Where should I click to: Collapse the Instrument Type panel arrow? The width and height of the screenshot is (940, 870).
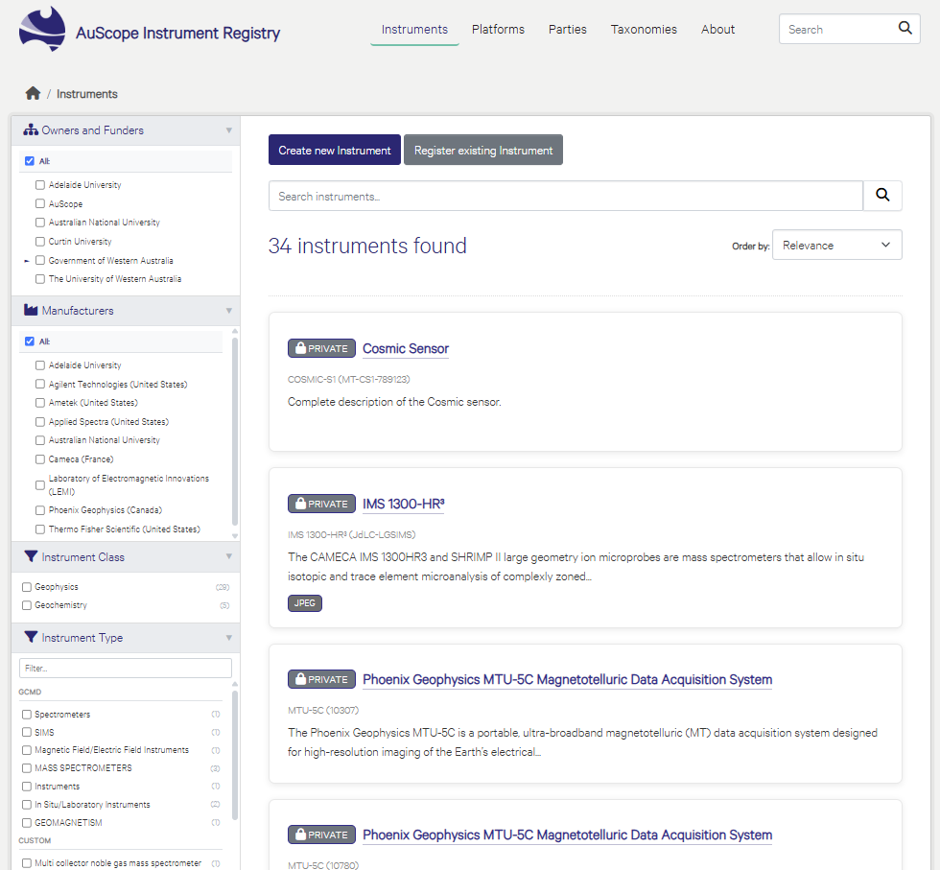(228, 637)
